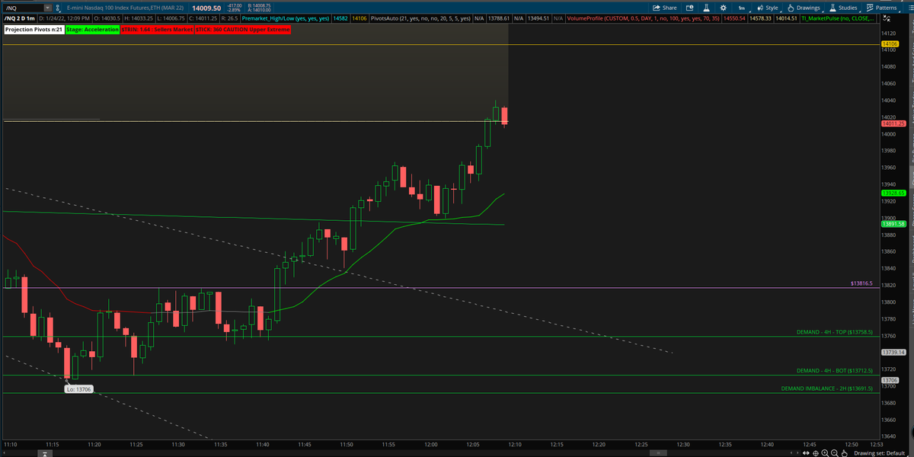914x457 pixels.
Task: Open chart settings gear icon
Action: click(723, 8)
